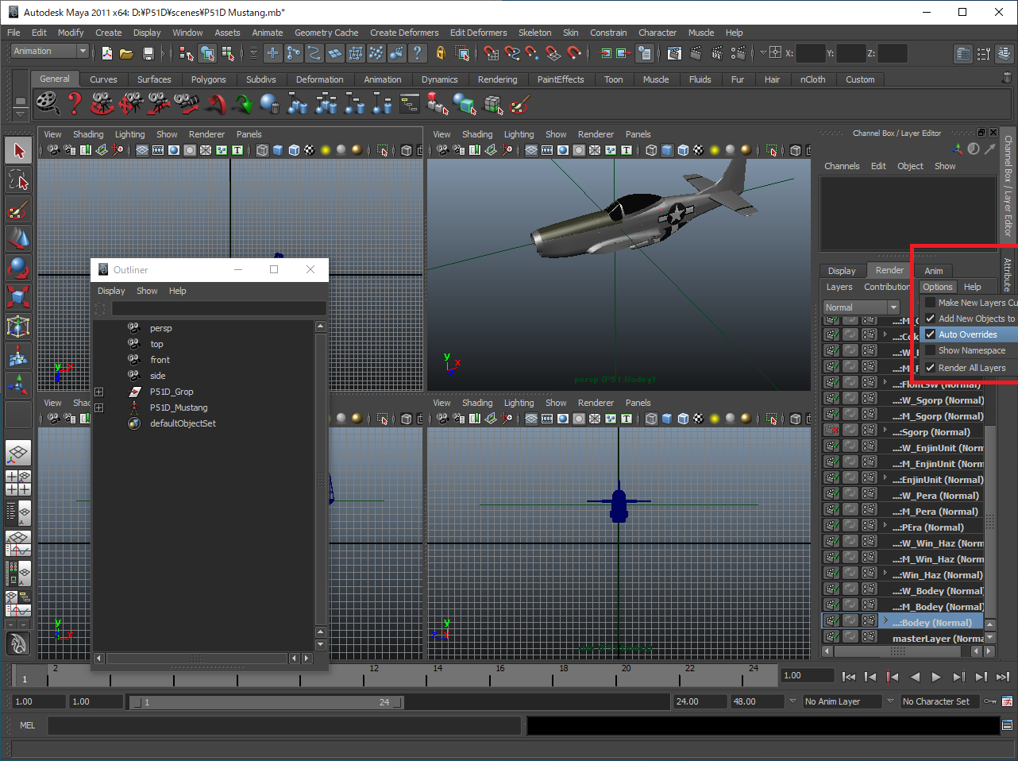Click Play forwards button

pos(936,677)
